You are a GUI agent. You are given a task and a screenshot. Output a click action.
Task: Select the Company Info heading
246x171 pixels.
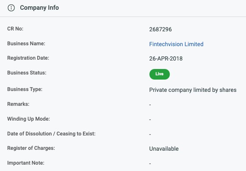39,8
